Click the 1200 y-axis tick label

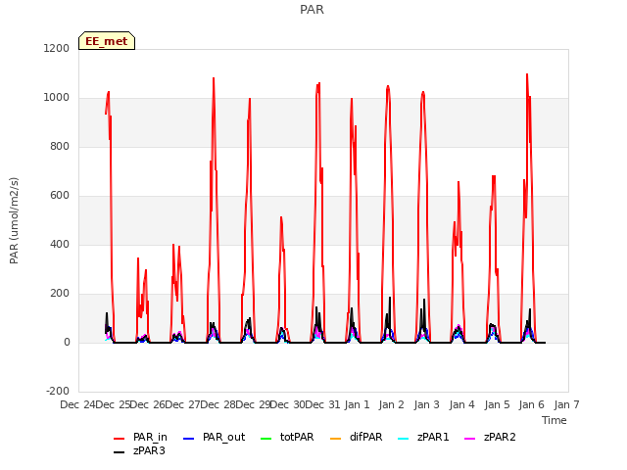(x=57, y=48)
